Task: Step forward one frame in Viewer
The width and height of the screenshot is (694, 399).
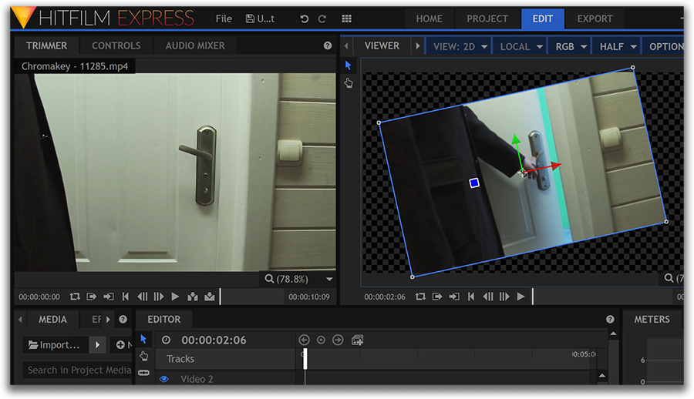Action: [x=504, y=297]
